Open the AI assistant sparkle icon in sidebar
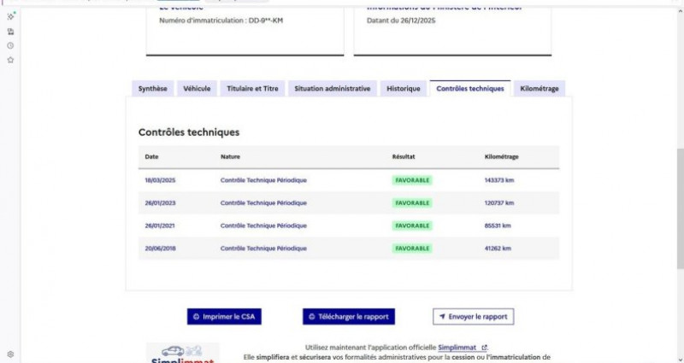The height and width of the screenshot is (363, 684). [10, 16]
